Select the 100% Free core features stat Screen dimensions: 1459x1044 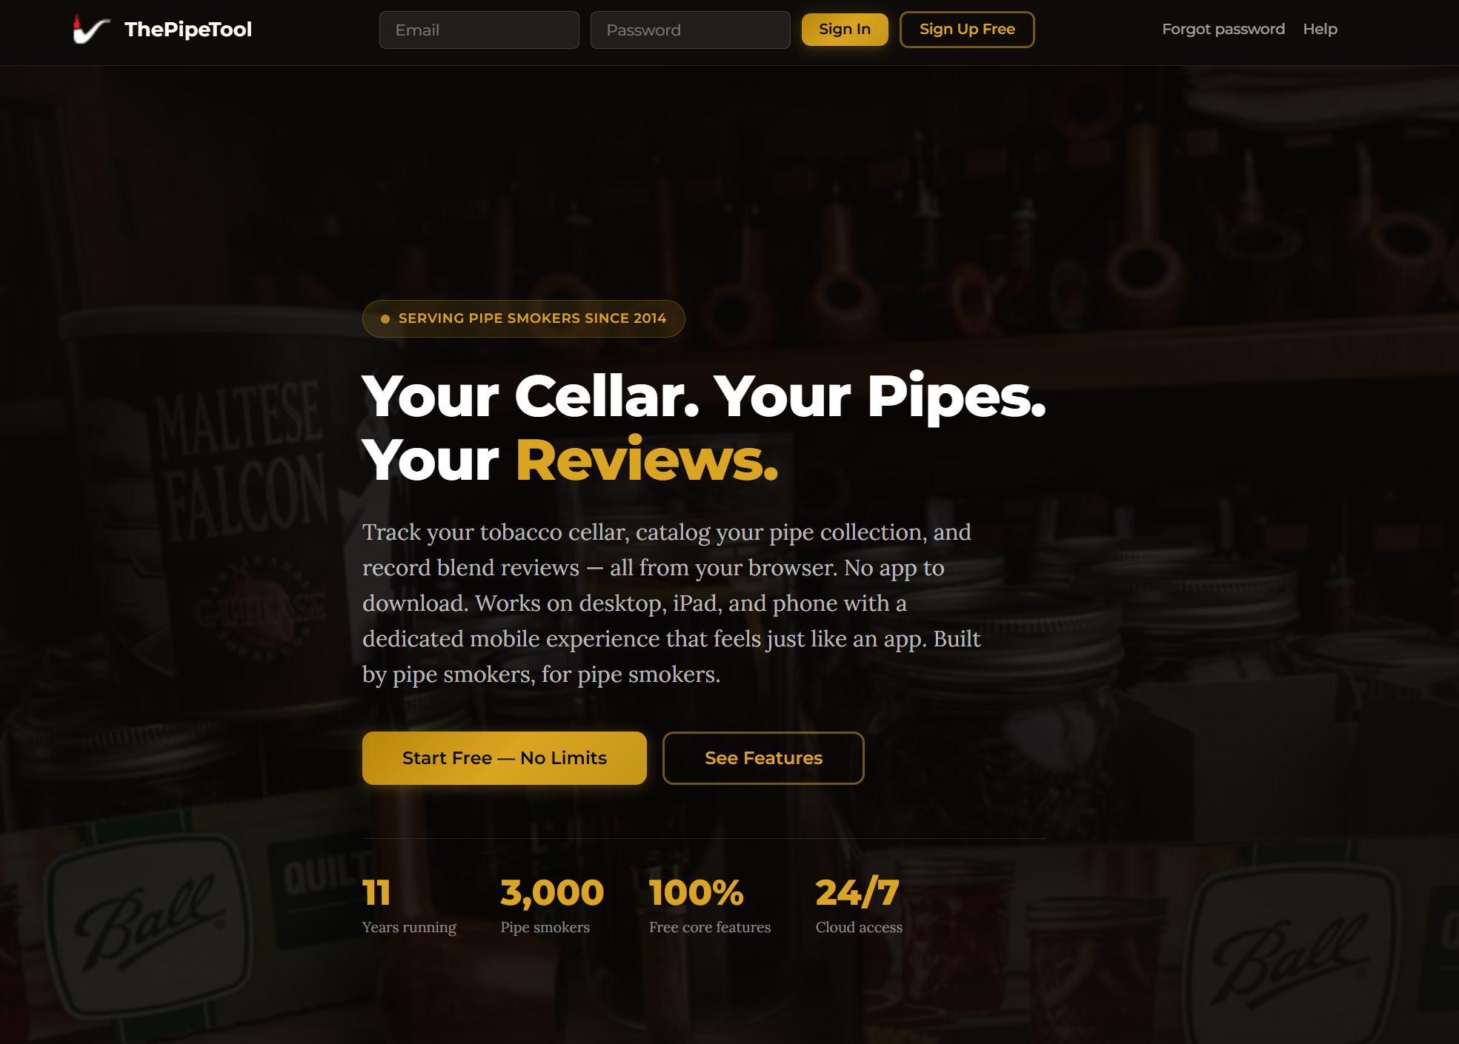pyautogui.click(x=710, y=906)
